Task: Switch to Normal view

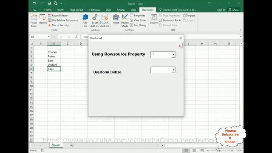Action: 186,150
